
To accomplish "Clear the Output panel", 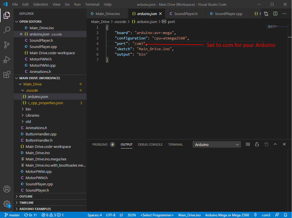I will (x=248, y=144).
